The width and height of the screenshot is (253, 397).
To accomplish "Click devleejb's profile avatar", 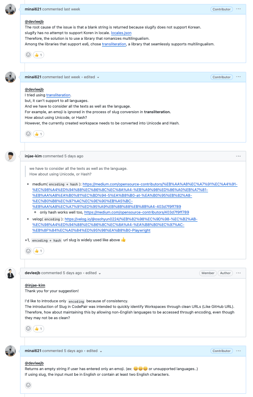I will tap(10, 273).
